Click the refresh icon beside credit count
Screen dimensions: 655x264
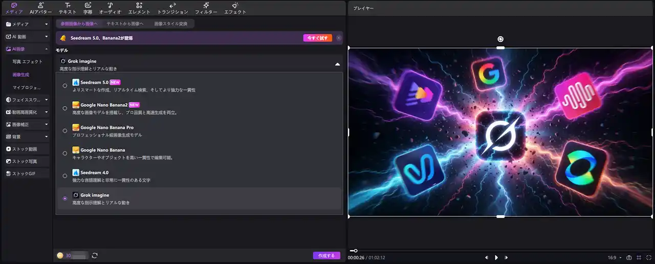click(x=95, y=255)
